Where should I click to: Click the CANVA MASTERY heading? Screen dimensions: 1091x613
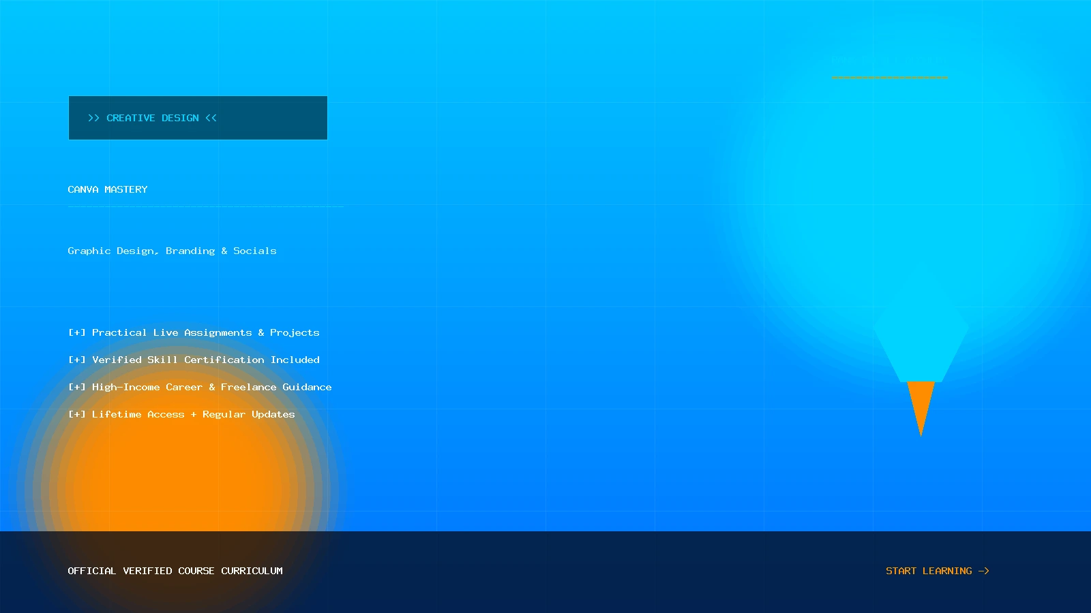click(x=108, y=189)
